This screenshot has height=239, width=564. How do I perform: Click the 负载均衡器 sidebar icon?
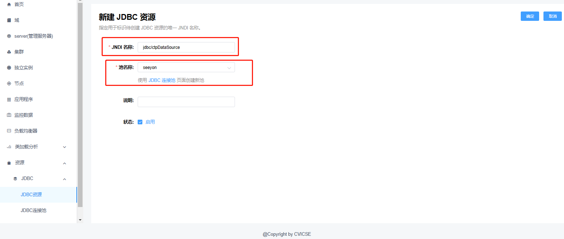9,131
